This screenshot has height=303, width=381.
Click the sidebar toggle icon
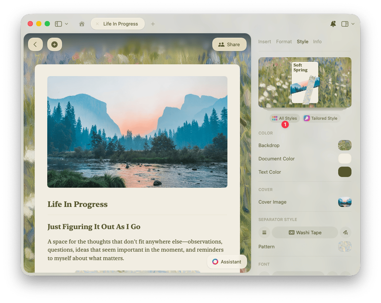(x=58, y=24)
